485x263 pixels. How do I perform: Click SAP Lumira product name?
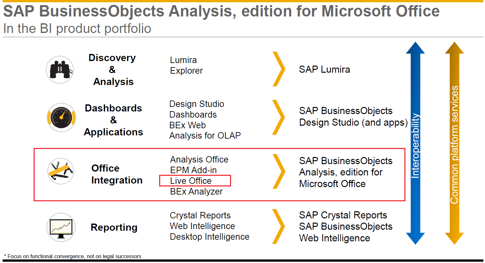pos(324,69)
